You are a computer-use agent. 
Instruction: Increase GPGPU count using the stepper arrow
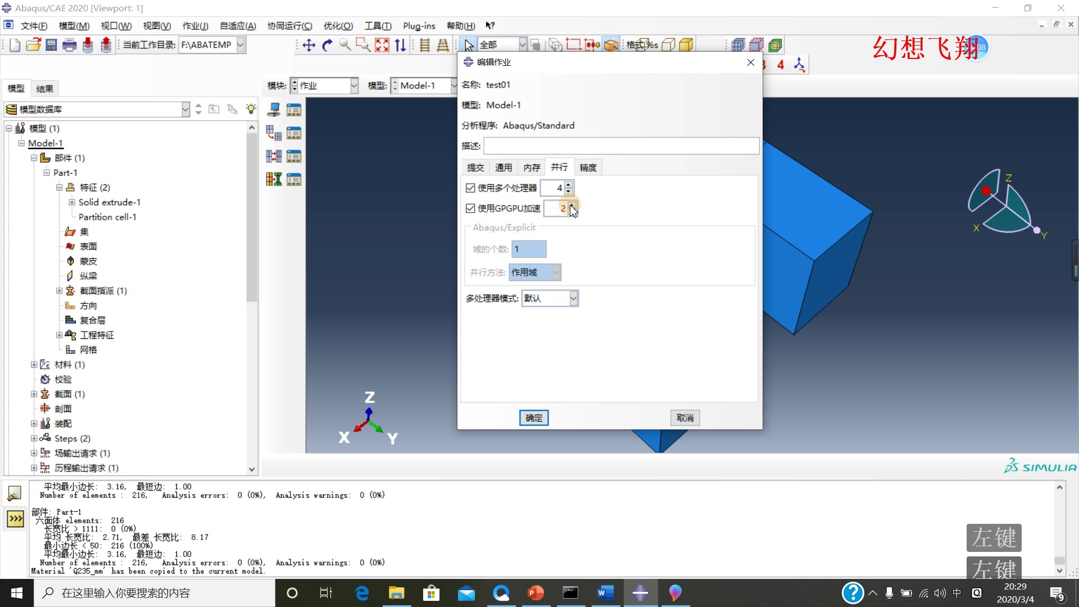pyautogui.click(x=573, y=205)
